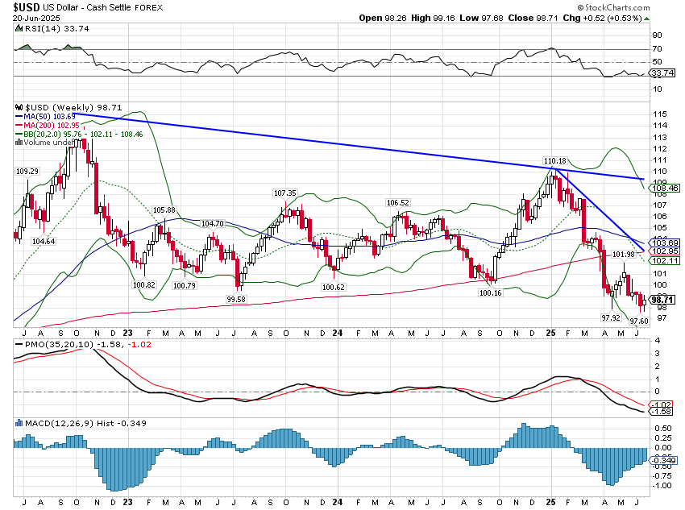685x510 pixels.
Task: Click the volume bars legend icon
Action: pyautogui.click(x=19, y=143)
